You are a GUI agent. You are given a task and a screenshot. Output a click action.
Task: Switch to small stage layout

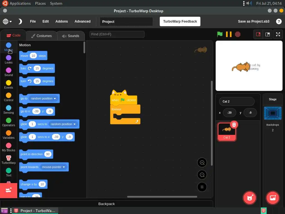click(x=258, y=34)
